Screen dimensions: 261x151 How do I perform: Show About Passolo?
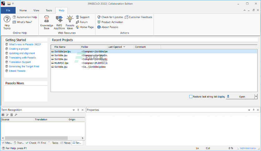(x=108, y=27)
